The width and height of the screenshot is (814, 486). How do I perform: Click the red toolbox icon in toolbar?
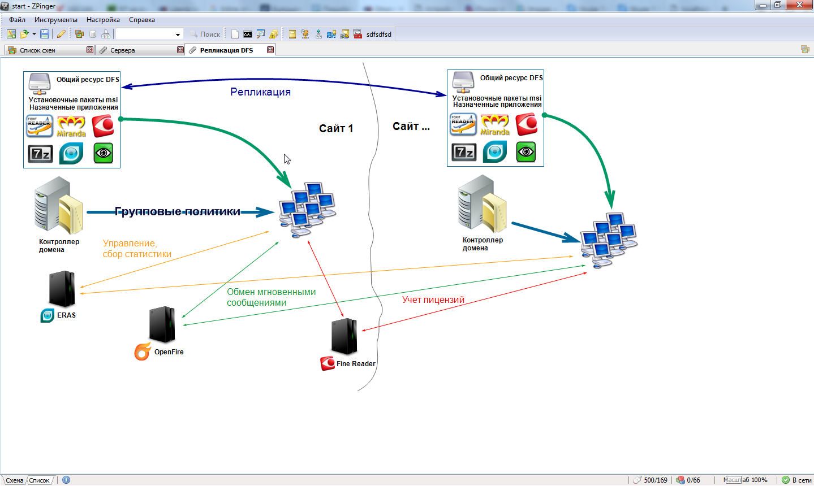click(358, 34)
